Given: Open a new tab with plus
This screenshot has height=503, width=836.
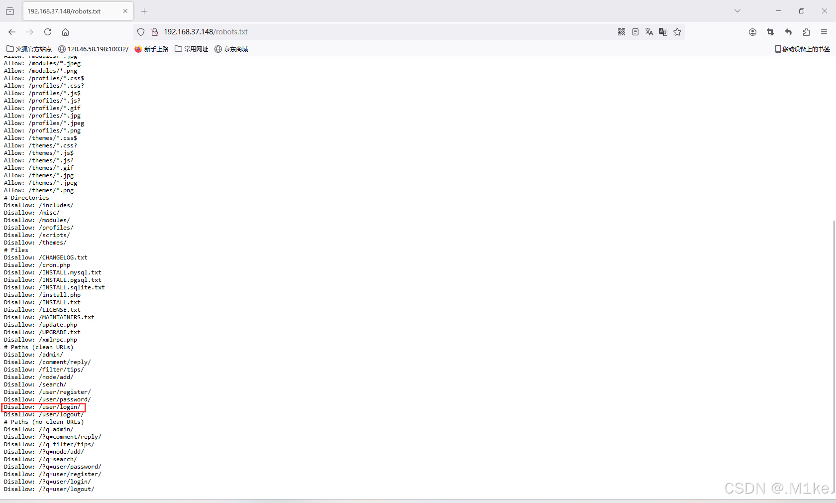Looking at the screenshot, I should [x=144, y=11].
